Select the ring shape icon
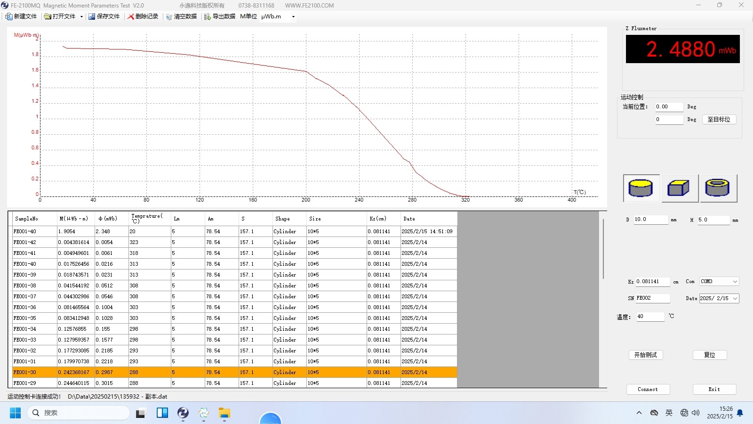Viewport: 753px width, 424px height. click(718, 188)
